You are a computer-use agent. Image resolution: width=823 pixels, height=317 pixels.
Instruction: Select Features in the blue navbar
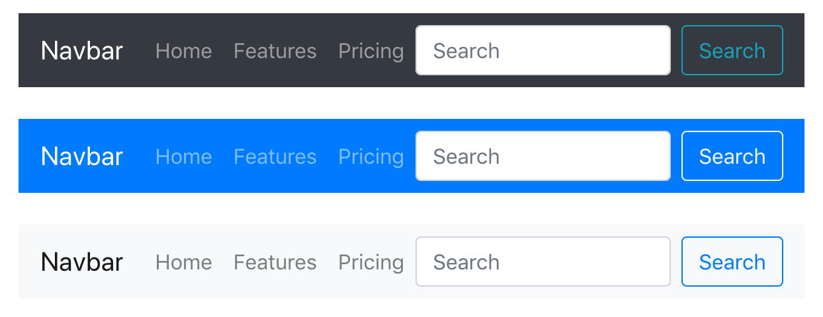[275, 157]
